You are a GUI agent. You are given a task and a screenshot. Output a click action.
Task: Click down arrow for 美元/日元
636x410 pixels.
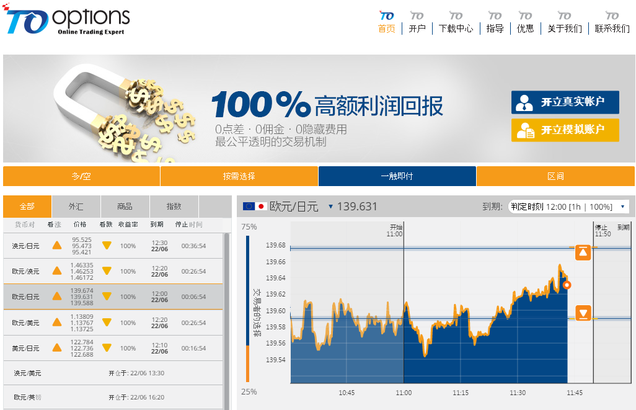pos(107,348)
